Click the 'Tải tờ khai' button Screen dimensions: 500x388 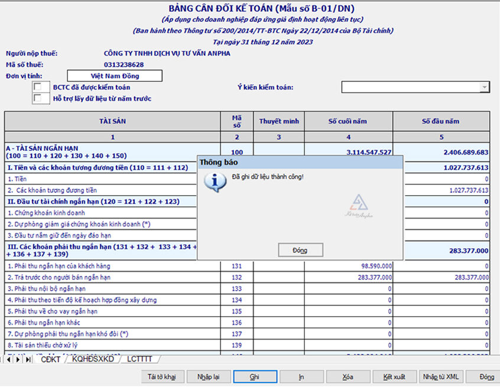(x=162, y=376)
